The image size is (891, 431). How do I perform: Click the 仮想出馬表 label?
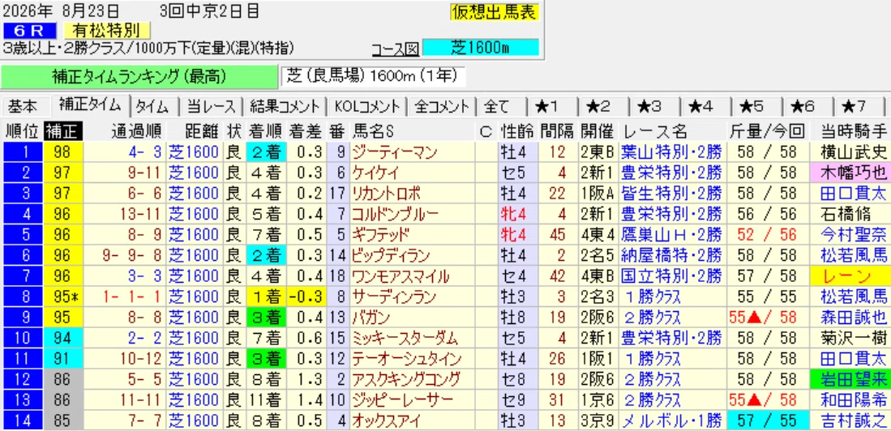[x=494, y=12]
